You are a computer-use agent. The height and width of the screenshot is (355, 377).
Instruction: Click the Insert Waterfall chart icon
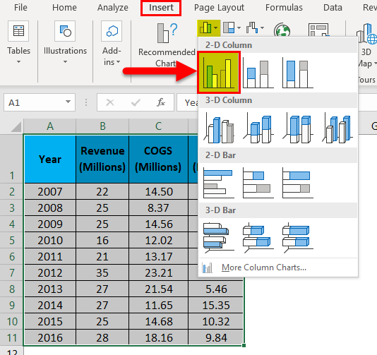(252, 28)
